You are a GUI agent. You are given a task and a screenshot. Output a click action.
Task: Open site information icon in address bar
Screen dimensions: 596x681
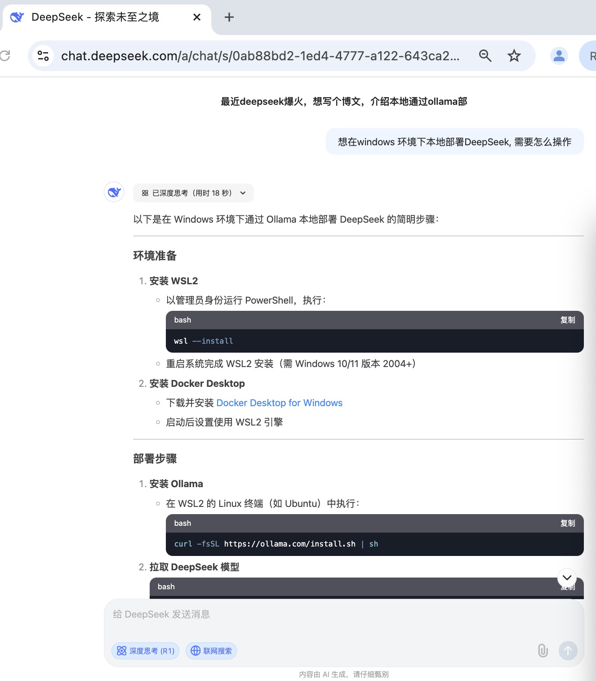tap(43, 56)
